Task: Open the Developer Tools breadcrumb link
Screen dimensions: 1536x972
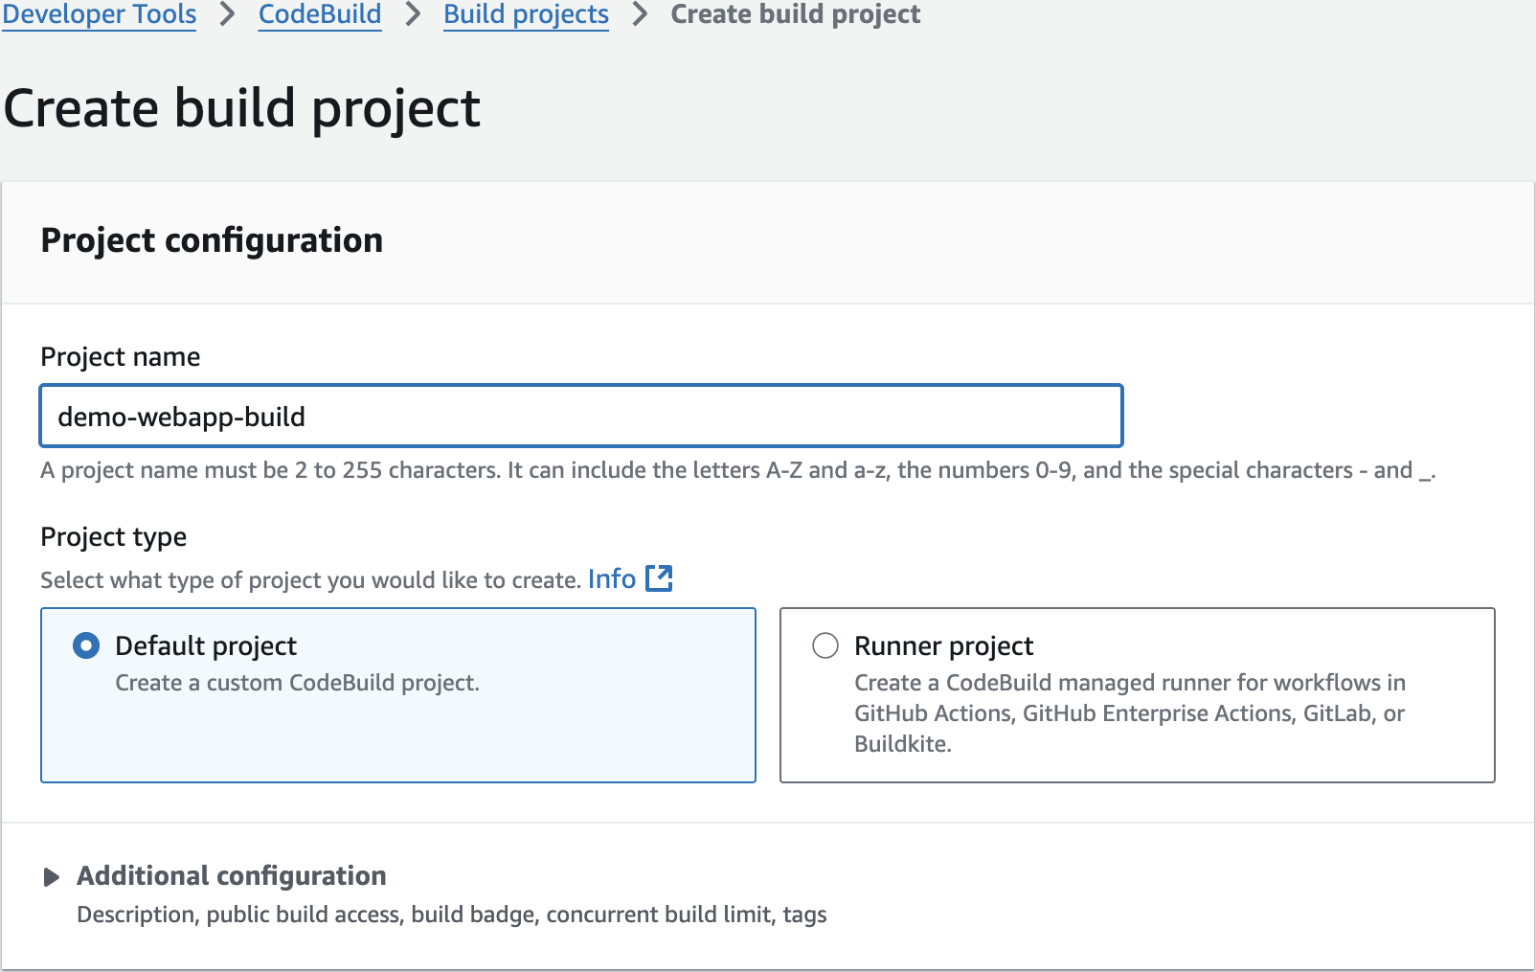Action: [99, 14]
